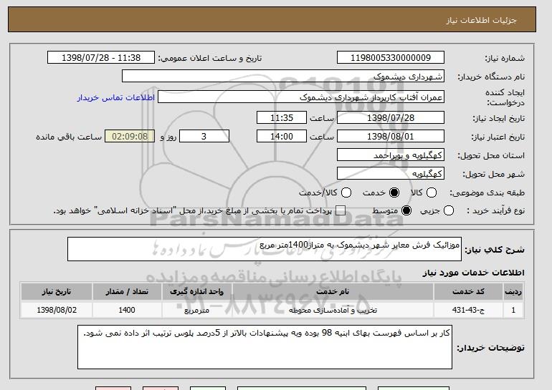Click the quantity cell 1400
Viewport: 552px width, 390px height.
127,311
